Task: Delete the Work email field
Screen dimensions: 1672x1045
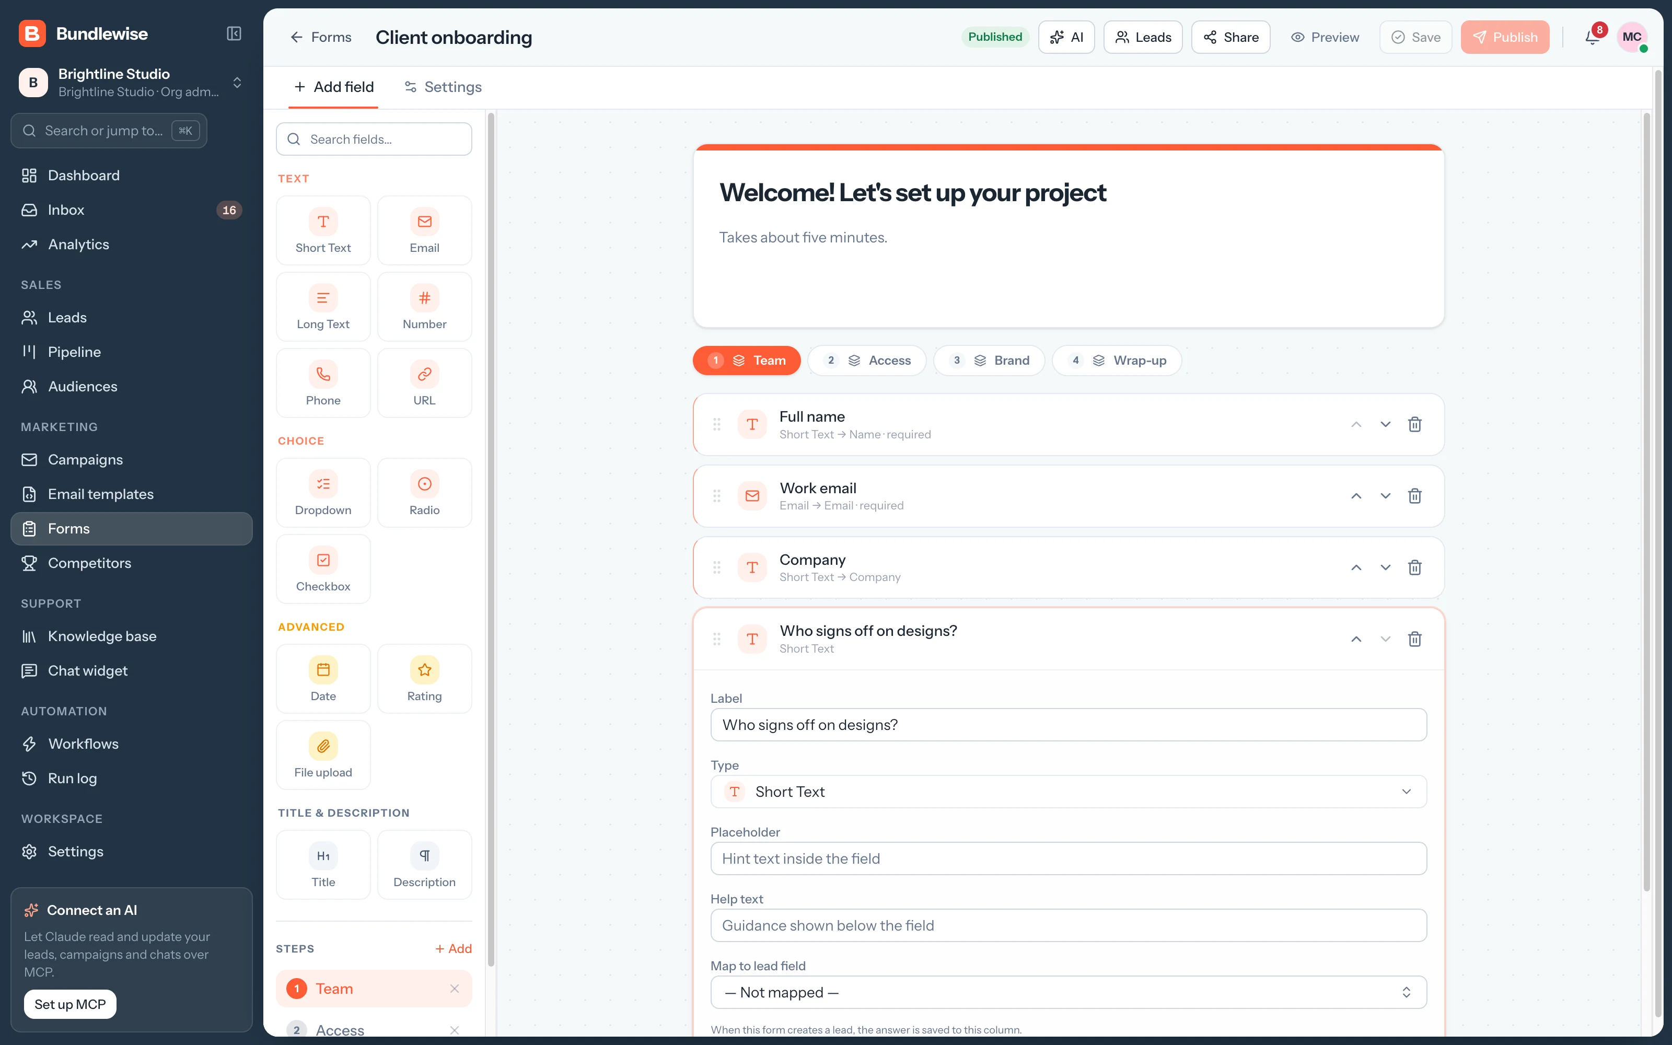Action: click(x=1414, y=496)
